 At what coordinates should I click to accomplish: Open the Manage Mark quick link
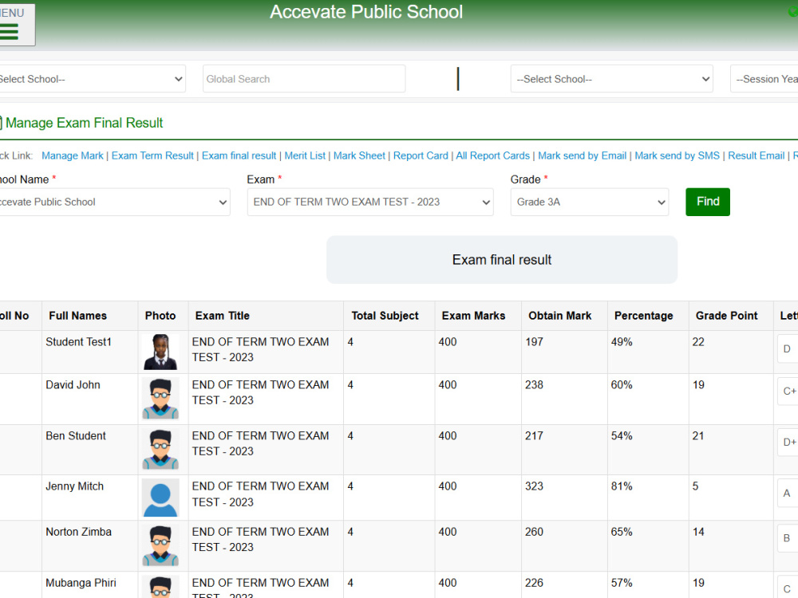point(73,155)
